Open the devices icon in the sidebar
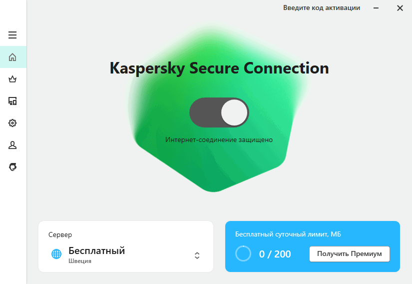The height and width of the screenshot is (284, 412). point(12,101)
